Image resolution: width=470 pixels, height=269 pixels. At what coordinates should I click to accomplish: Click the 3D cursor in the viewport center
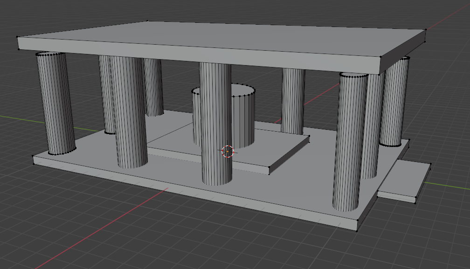(x=227, y=151)
